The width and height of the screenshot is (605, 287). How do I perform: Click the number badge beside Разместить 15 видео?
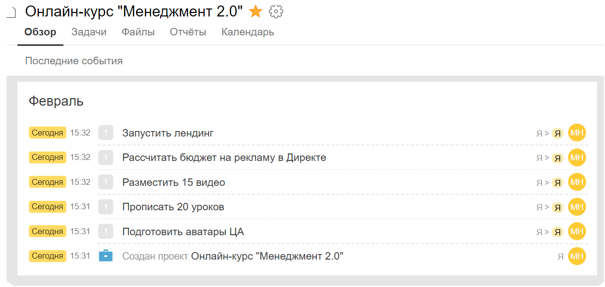tap(106, 182)
